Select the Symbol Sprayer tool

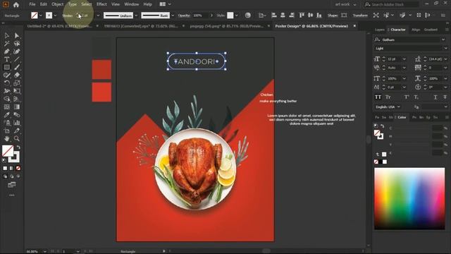[x=6, y=123]
